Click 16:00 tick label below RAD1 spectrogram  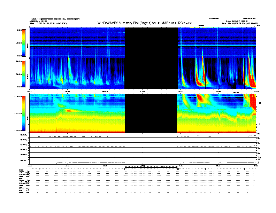click(181, 92)
